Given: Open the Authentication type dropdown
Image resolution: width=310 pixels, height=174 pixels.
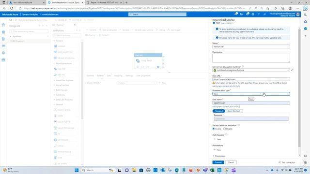Looking at the screenshot, I should [251, 94].
